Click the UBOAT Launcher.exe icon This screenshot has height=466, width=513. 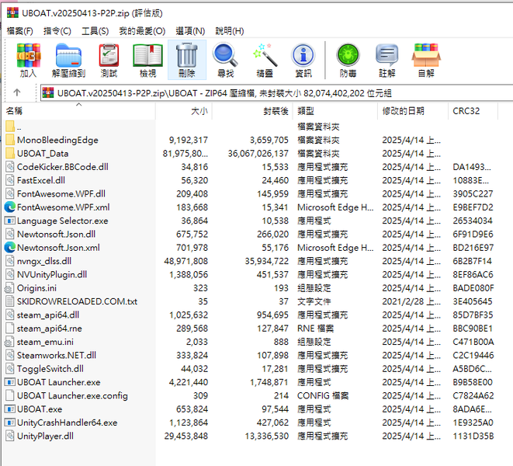pyautogui.click(x=10, y=382)
